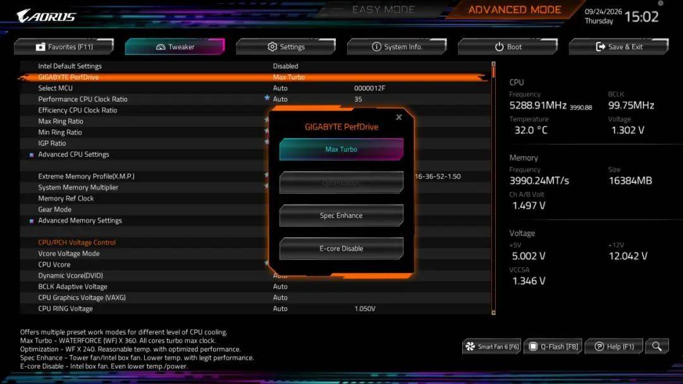Viewport: 683px width, 384px height.
Task: Switch to the Boot tab
Action: tap(508, 47)
